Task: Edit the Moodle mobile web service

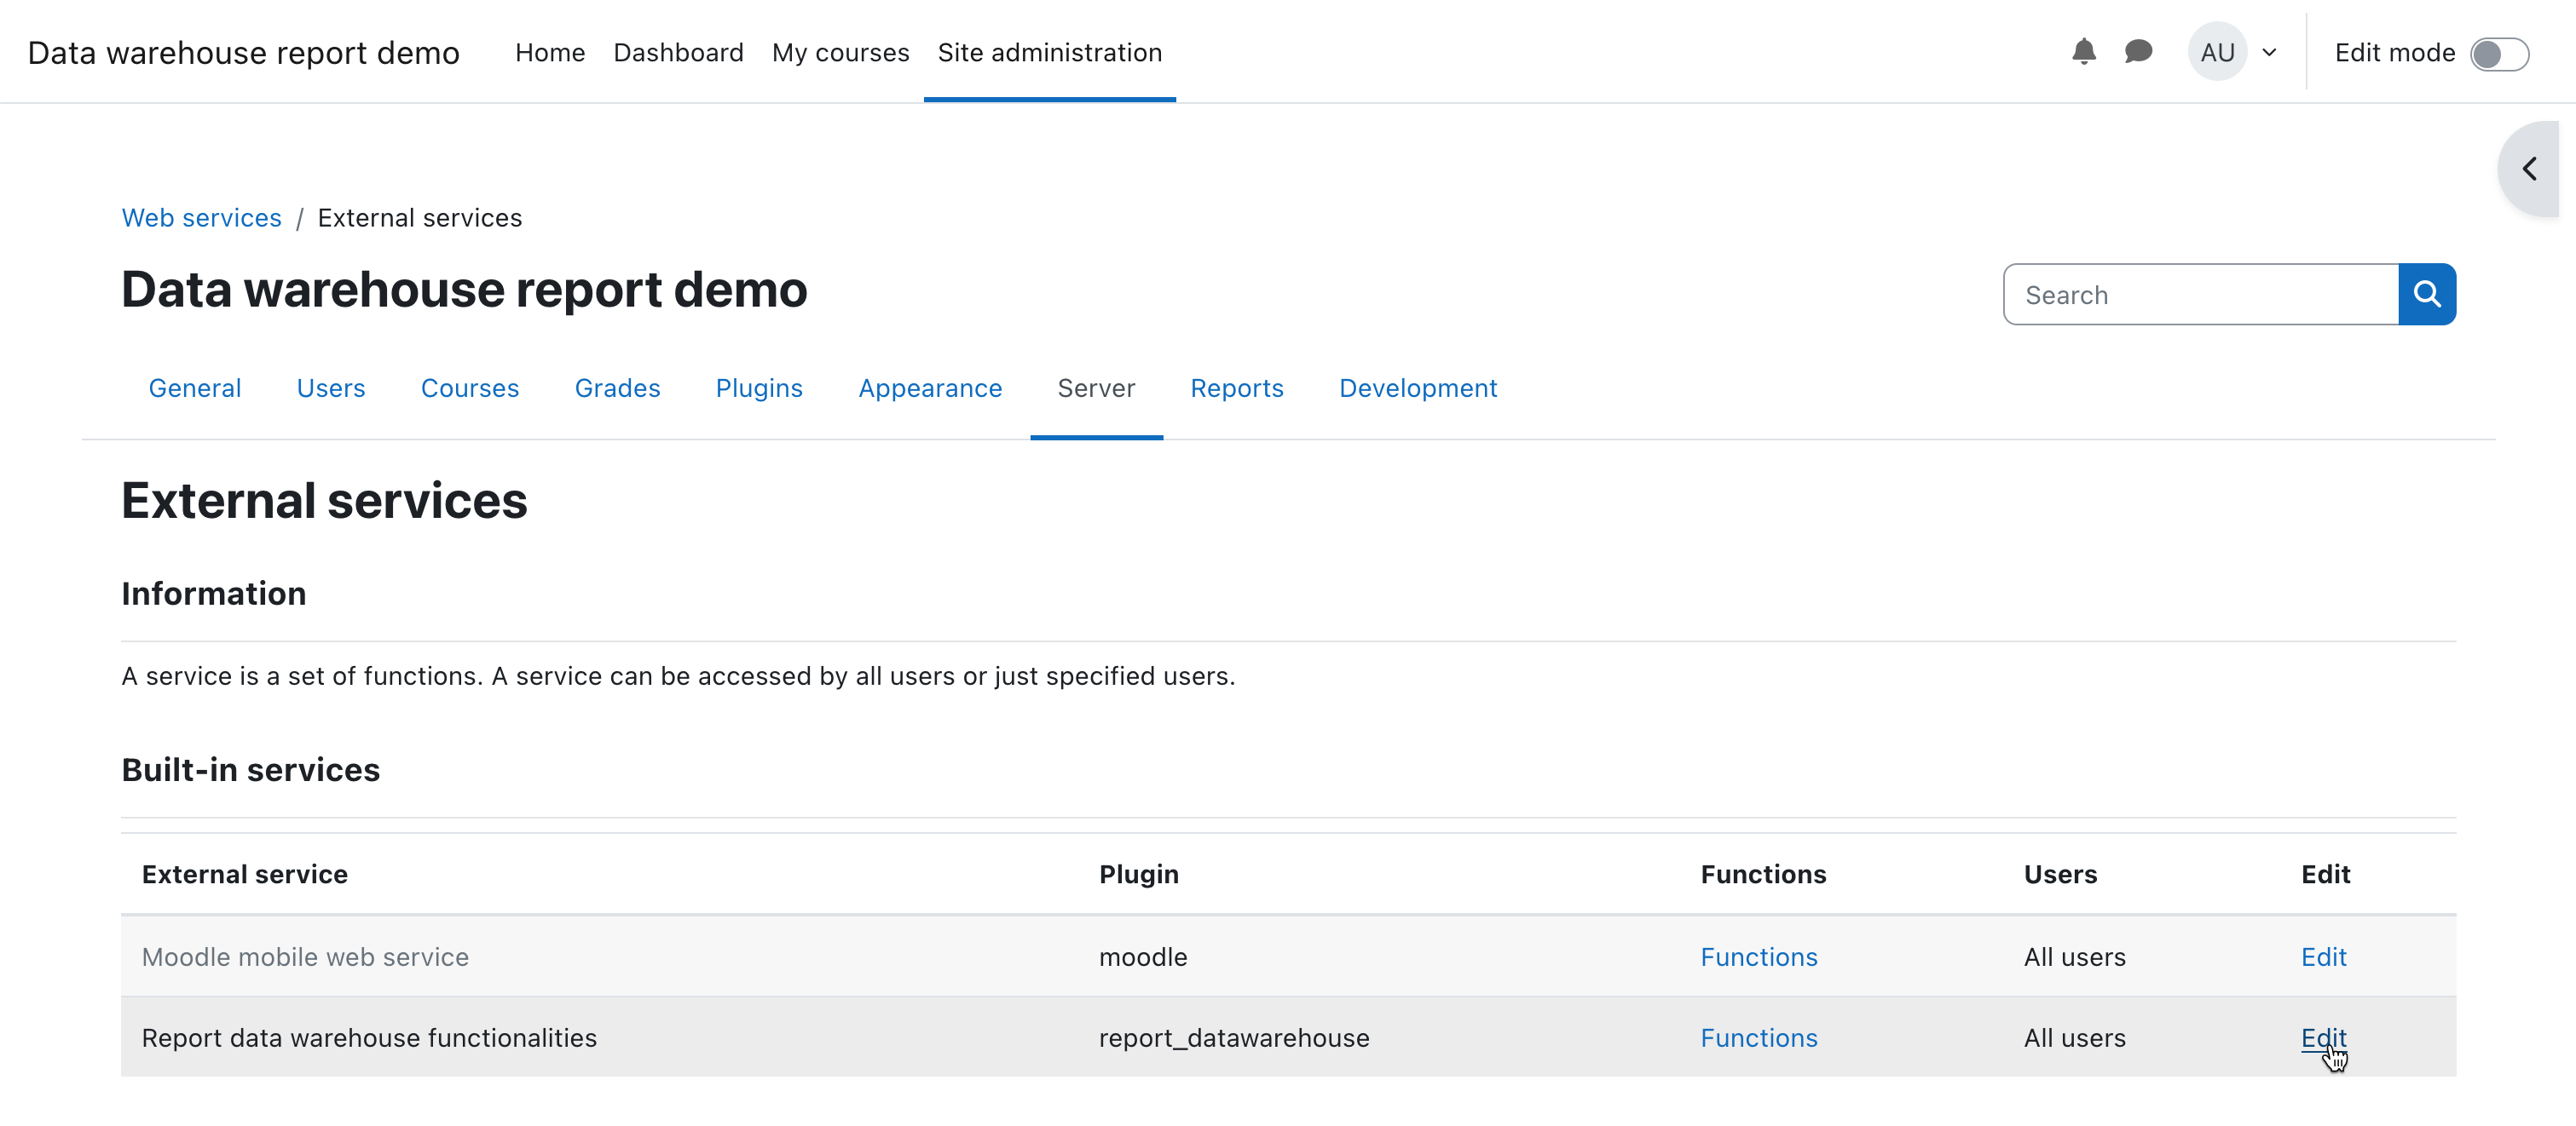Action: click(x=2323, y=957)
